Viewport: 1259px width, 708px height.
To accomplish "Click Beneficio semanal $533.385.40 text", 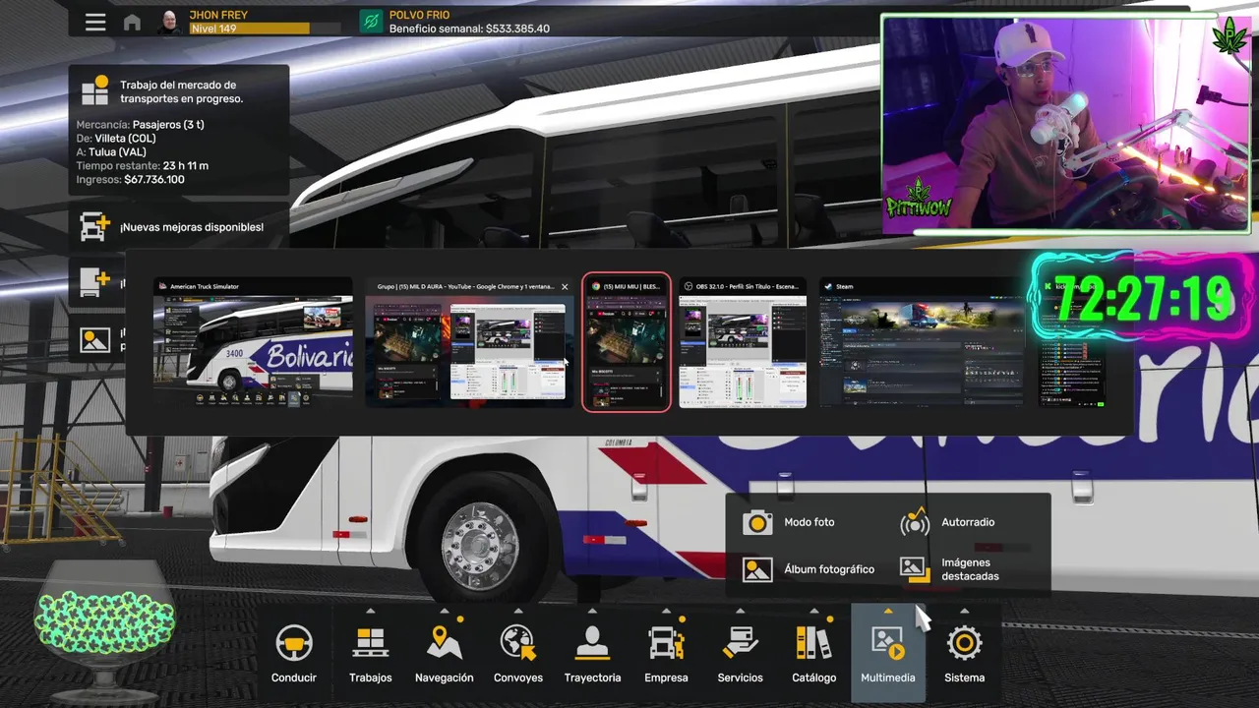I will (x=469, y=29).
